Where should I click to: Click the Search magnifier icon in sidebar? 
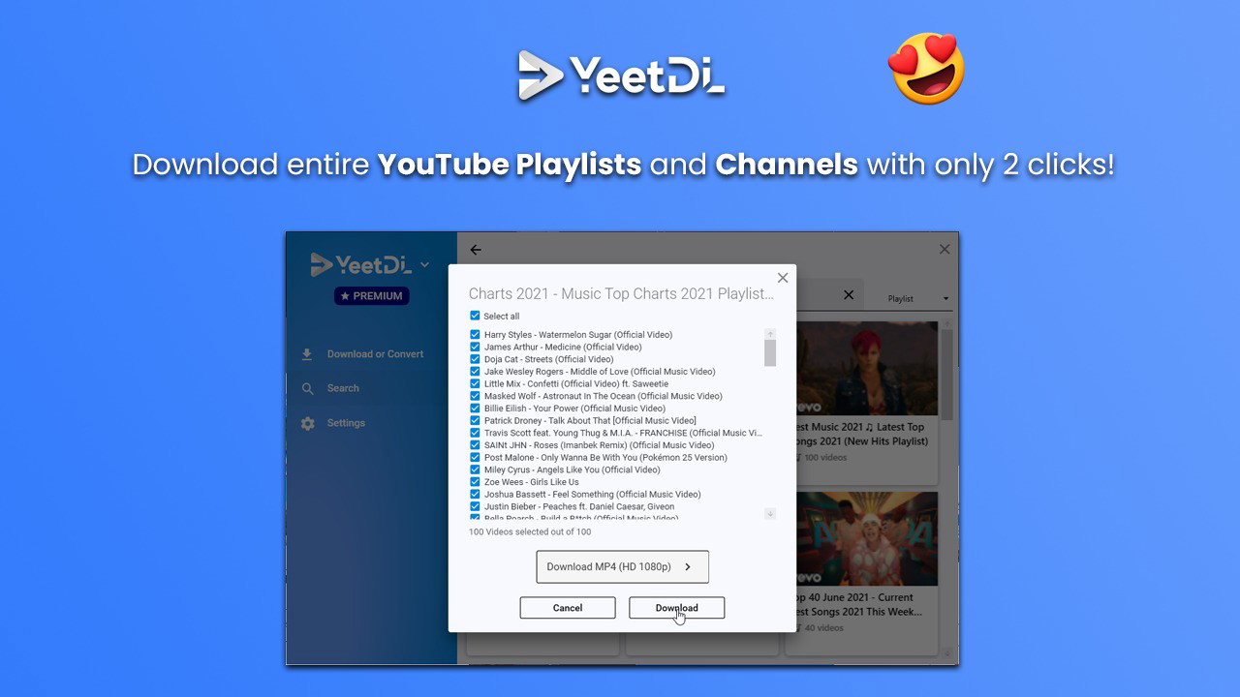point(307,388)
